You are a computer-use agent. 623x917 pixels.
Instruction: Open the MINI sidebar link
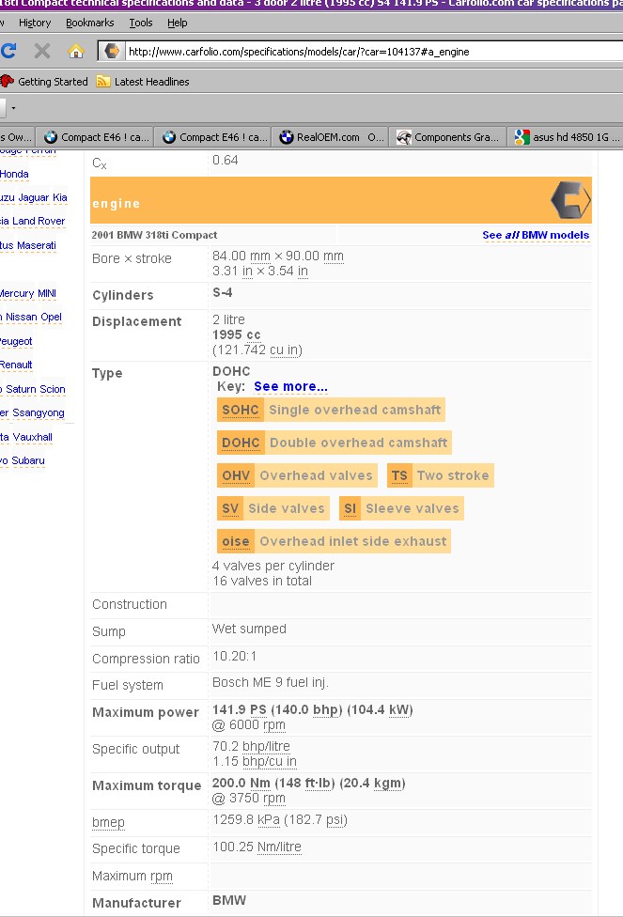(x=47, y=293)
